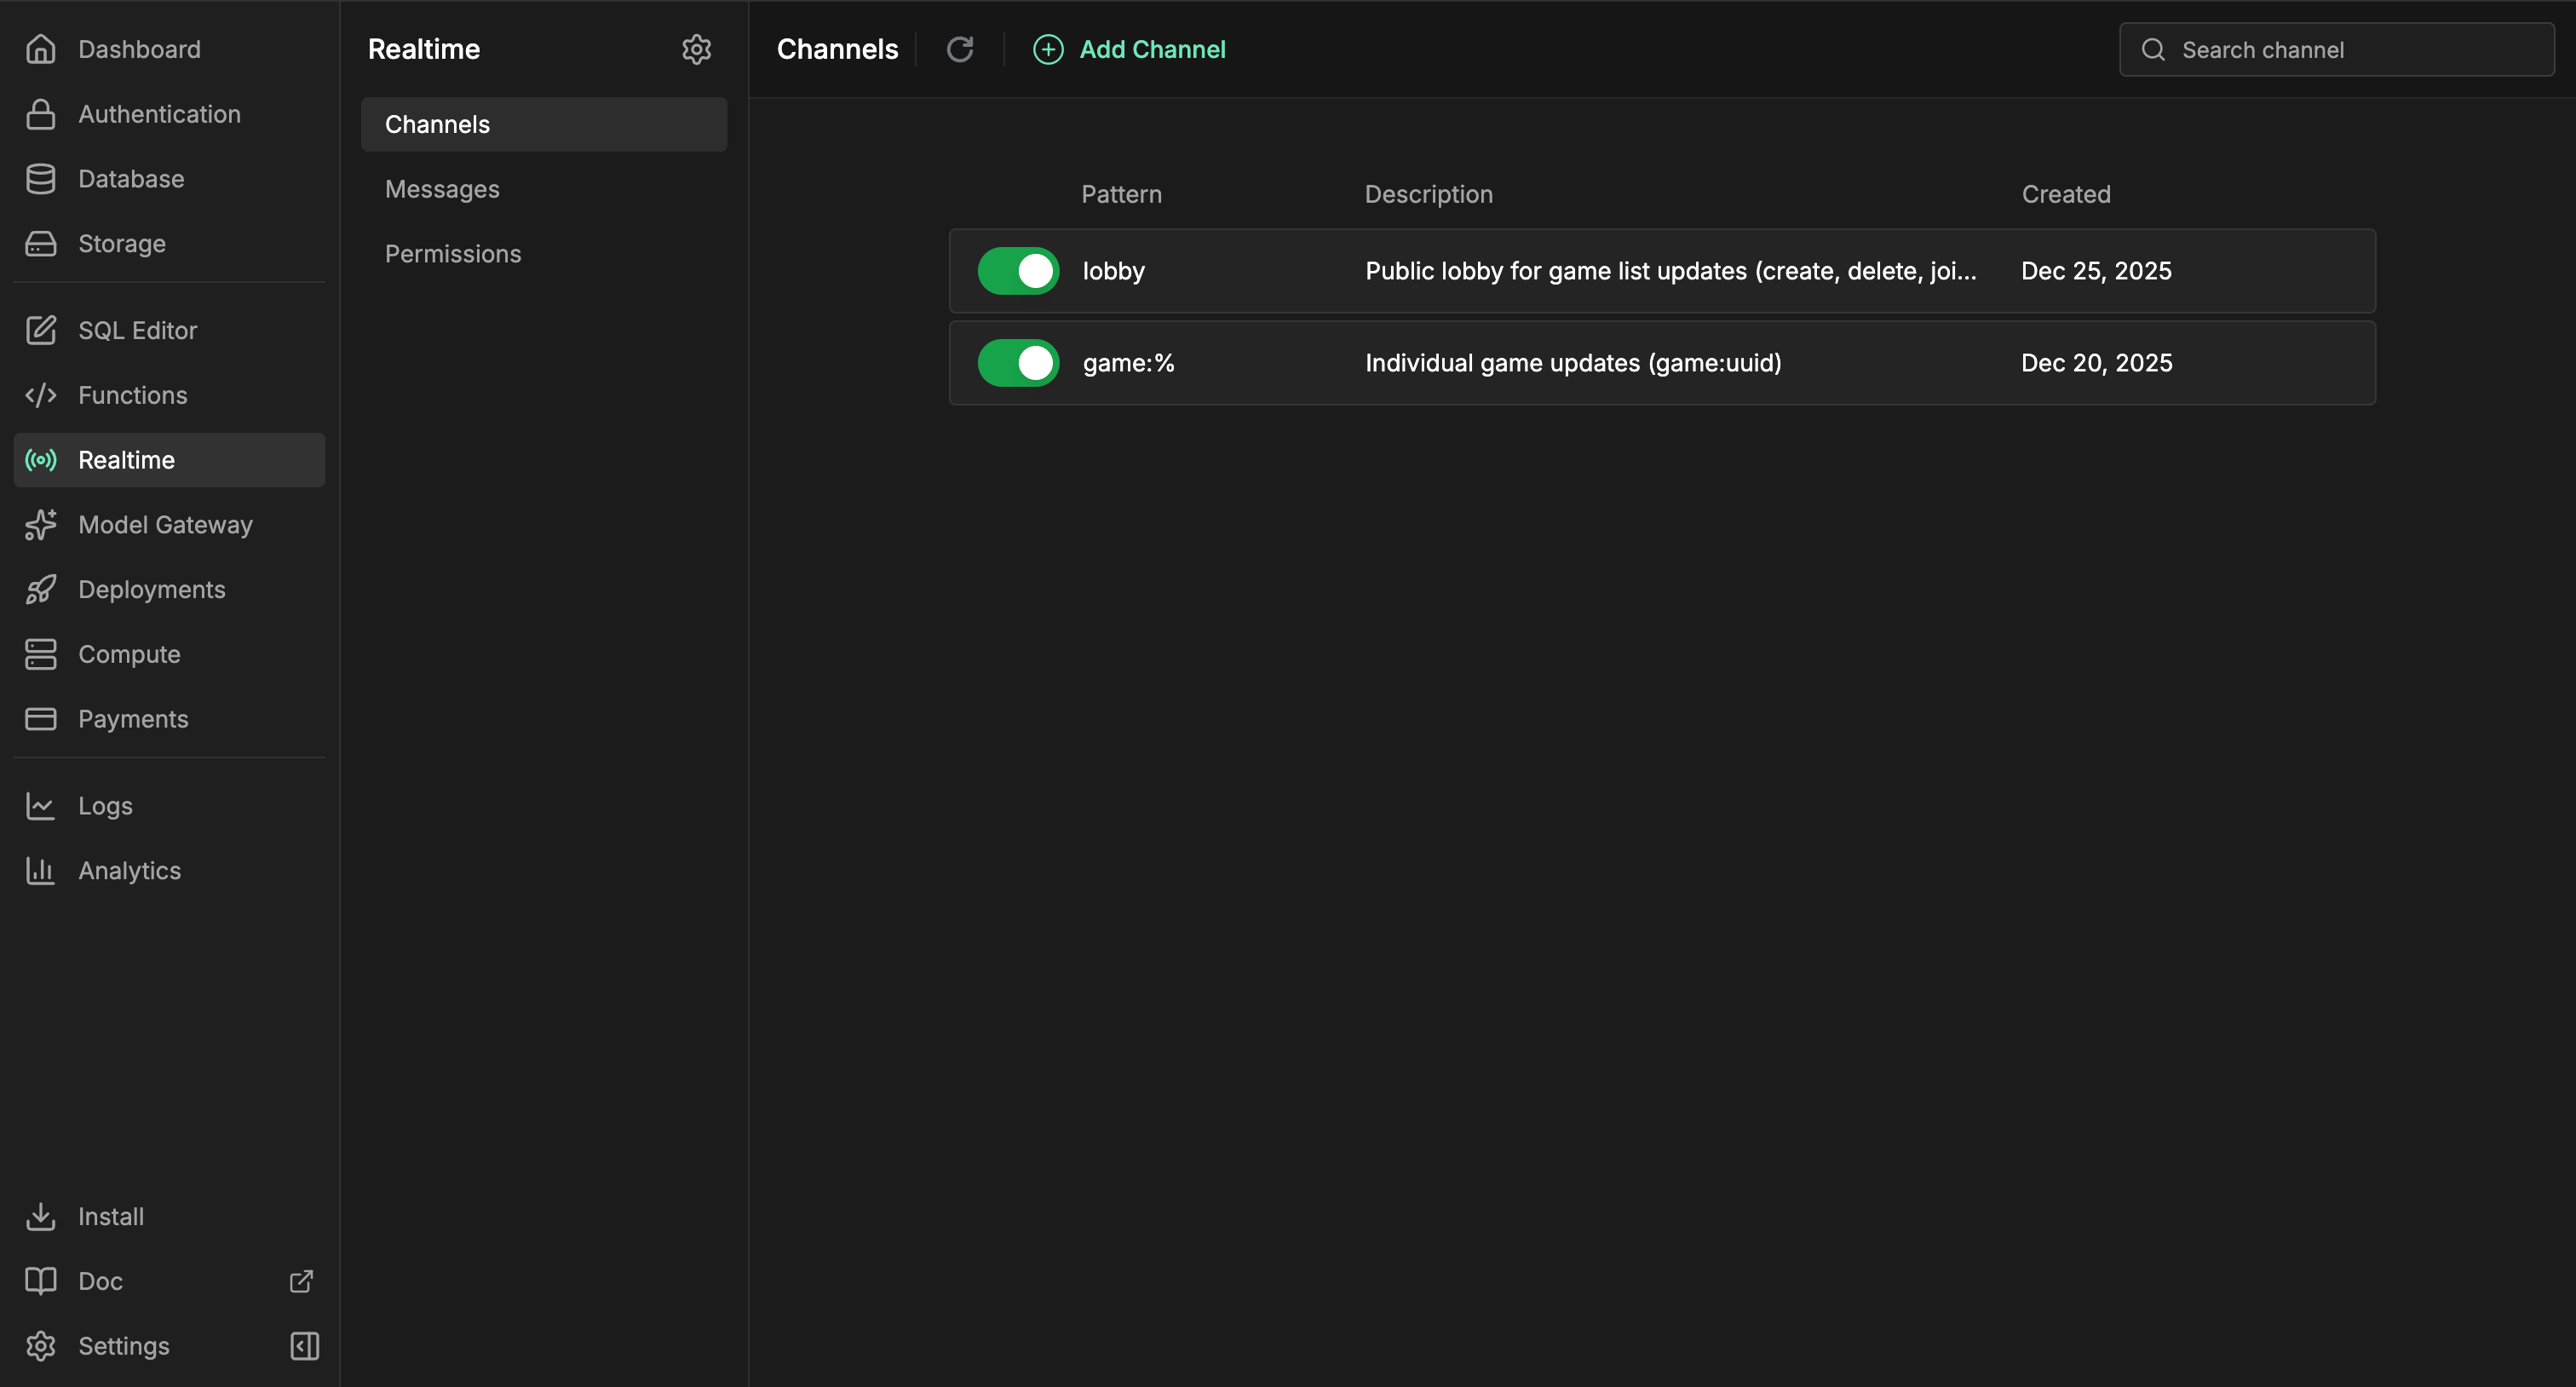
Task: Select the Channels tab in Realtime panel
Action: pyautogui.click(x=544, y=124)
